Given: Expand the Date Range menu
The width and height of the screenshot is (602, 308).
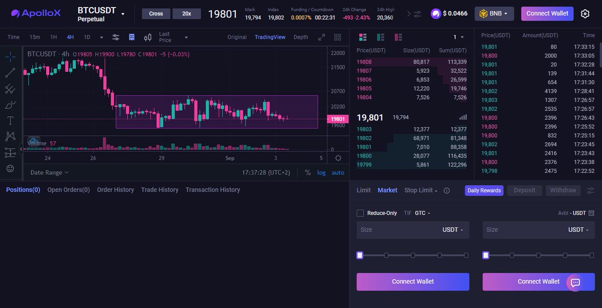Looking at the screenshot, I should coord(49,172).
